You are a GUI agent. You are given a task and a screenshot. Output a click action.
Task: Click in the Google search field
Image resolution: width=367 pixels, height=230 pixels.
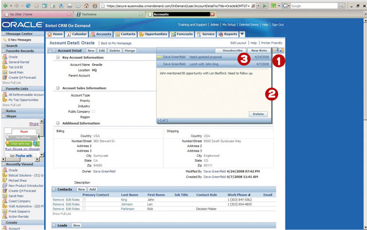pyautogui.click(x=314, y=6)
